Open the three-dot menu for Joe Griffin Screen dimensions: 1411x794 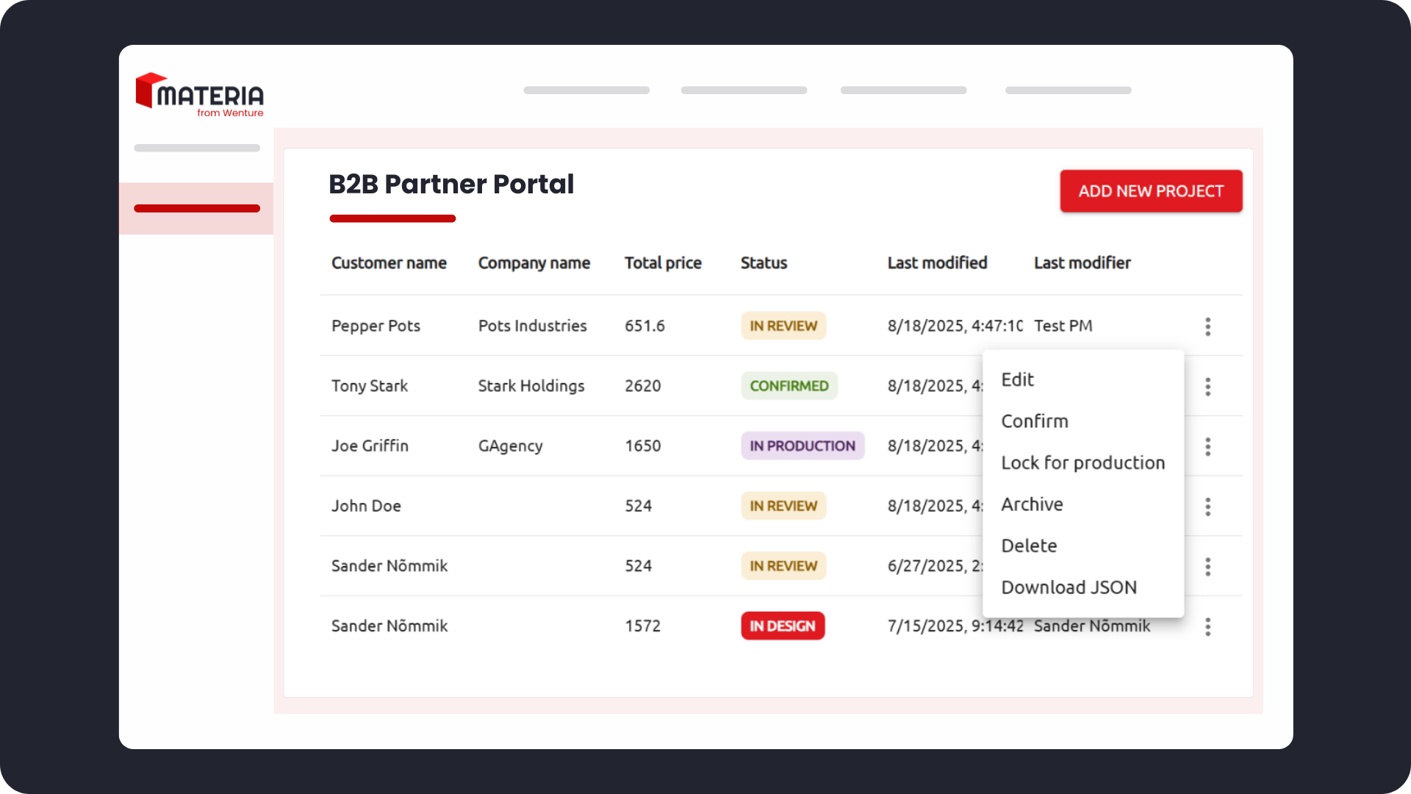point(1207,446)
